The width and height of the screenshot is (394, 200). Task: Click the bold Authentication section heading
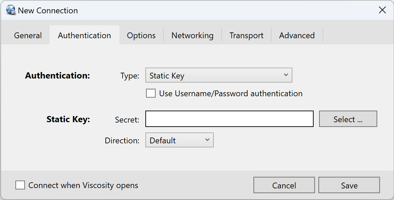pyautogui.click(x=57, y=75)
